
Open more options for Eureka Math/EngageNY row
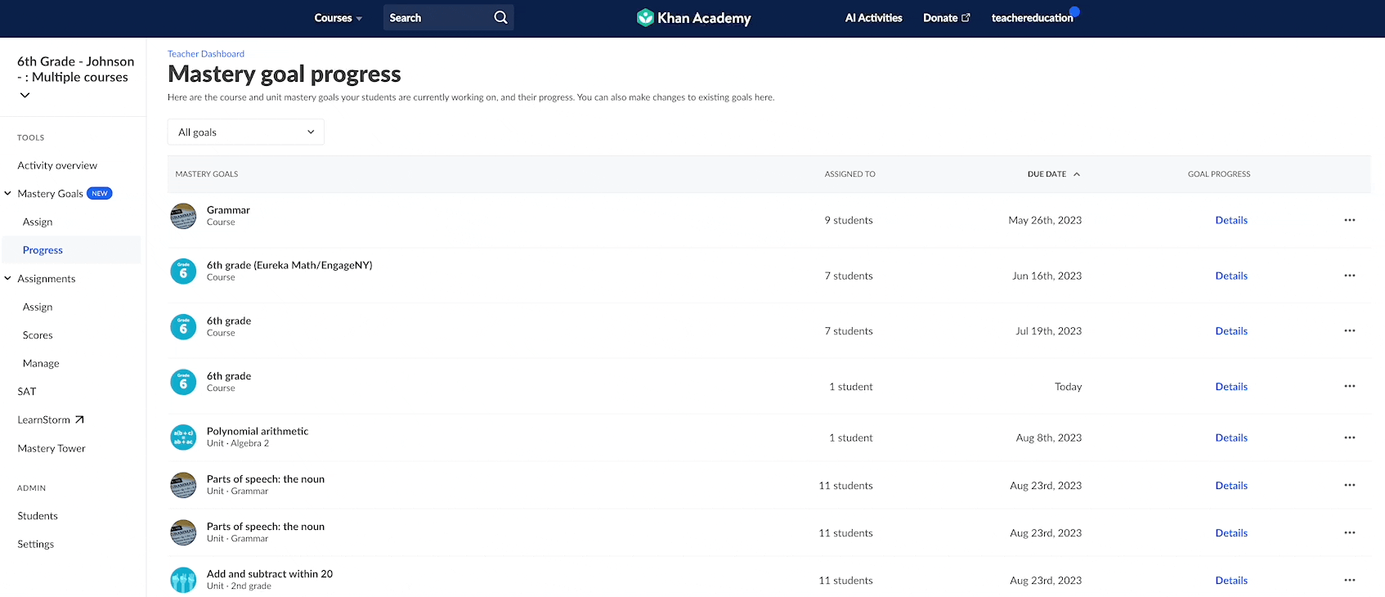click(1350, 276)
